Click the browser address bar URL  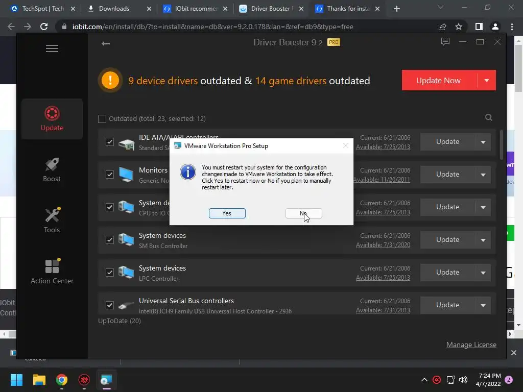pos(213,27)
